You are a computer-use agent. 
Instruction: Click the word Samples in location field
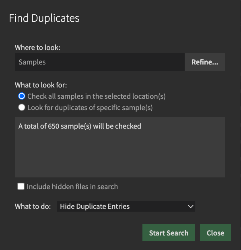(32, 62)
